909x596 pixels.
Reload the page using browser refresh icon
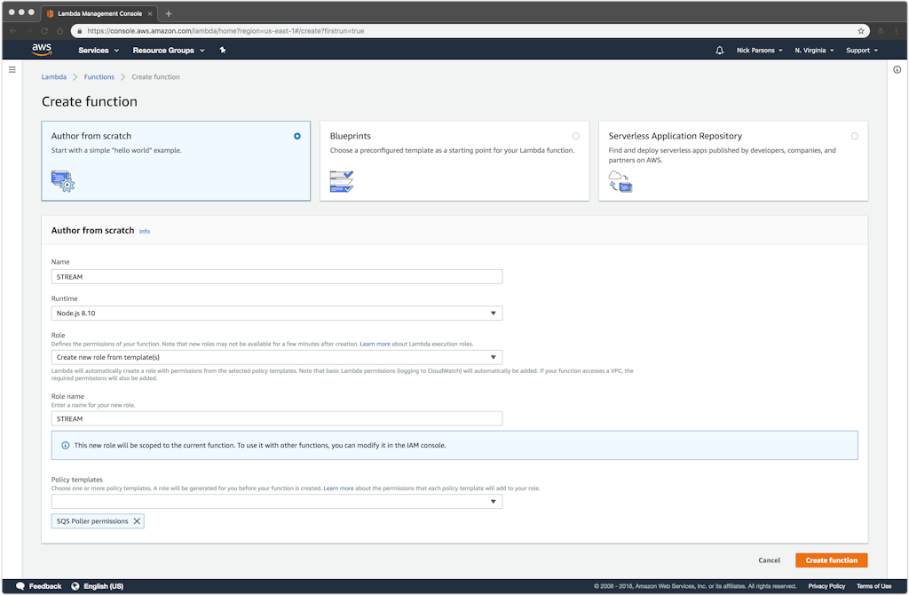44,30
